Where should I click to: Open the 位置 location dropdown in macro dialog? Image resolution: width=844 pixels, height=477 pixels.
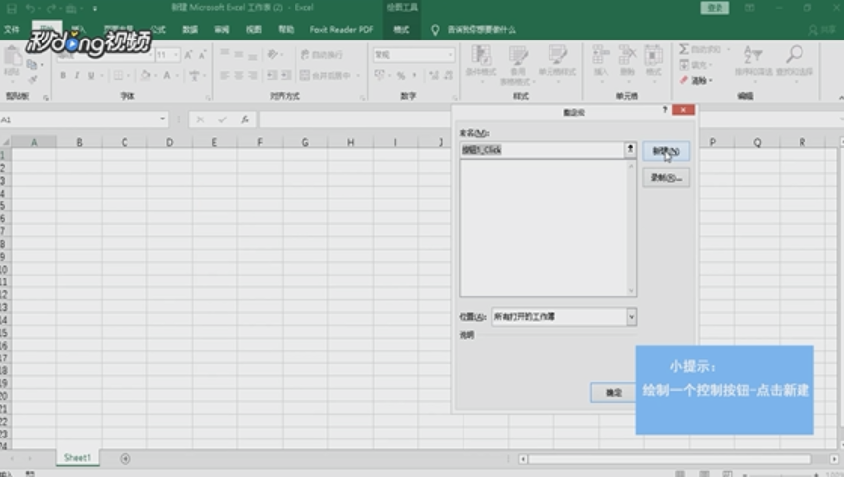[x=632, y=317]
